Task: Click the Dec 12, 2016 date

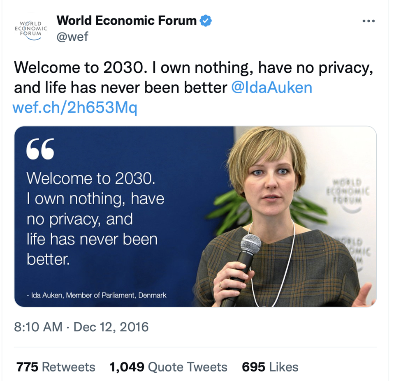Action: (111, 327)
